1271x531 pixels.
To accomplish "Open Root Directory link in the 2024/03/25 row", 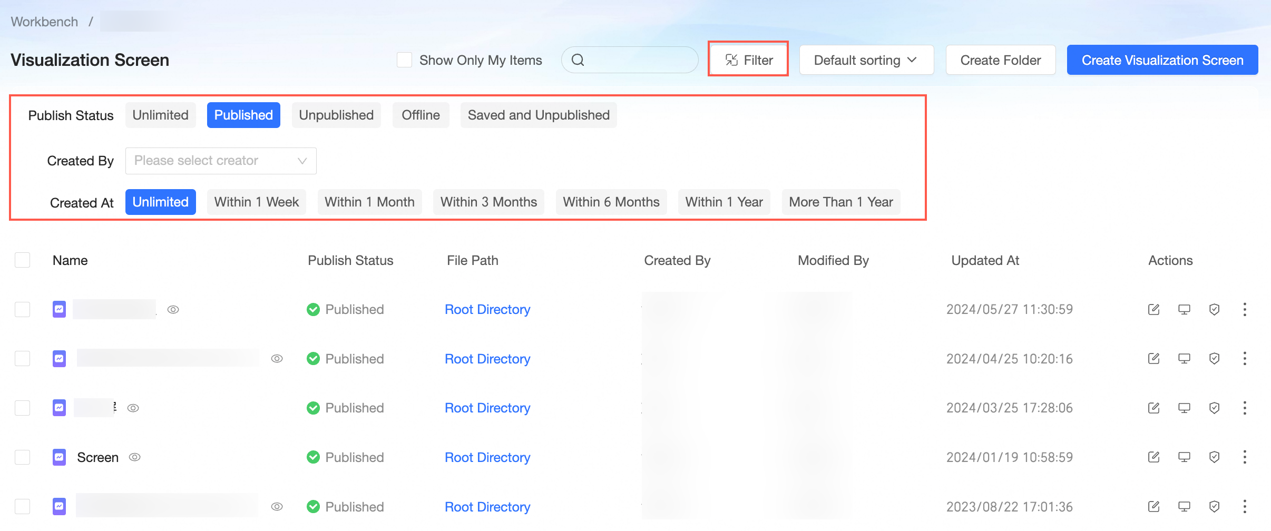I will point(487,408).
